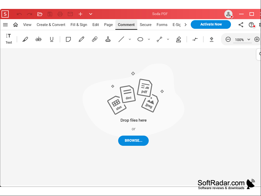
Task: Select the Pencil drawing tool
Action: tap(81, 39)
